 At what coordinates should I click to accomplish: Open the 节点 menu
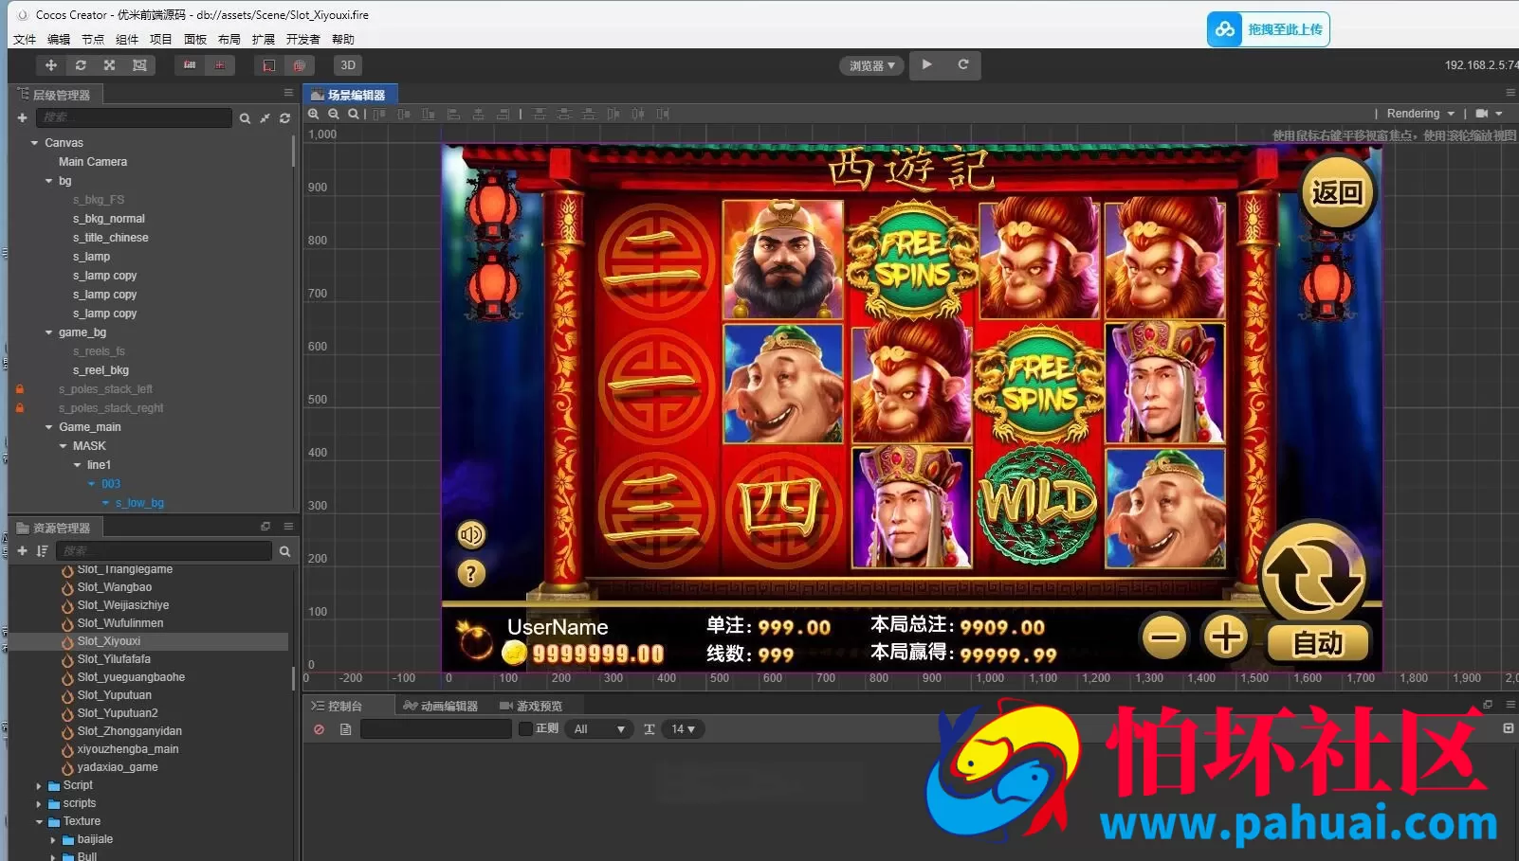93,40
